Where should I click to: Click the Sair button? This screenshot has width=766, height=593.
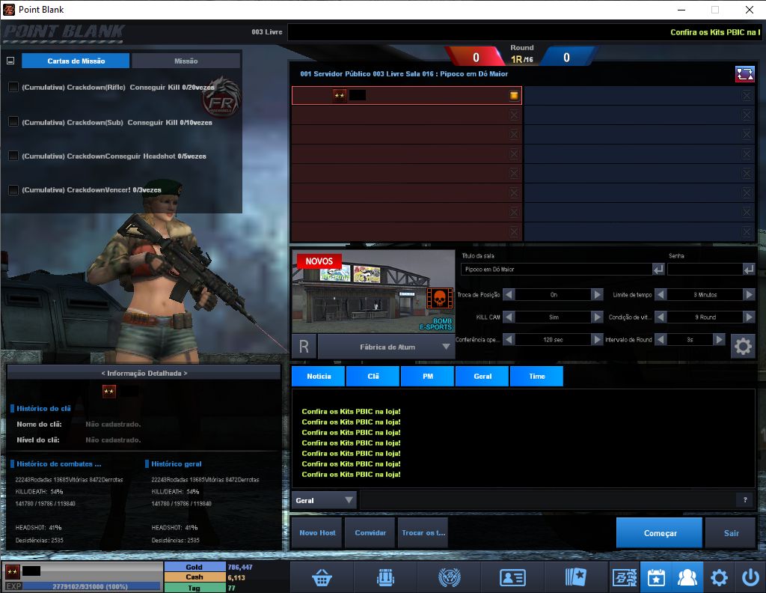[731, 533]
